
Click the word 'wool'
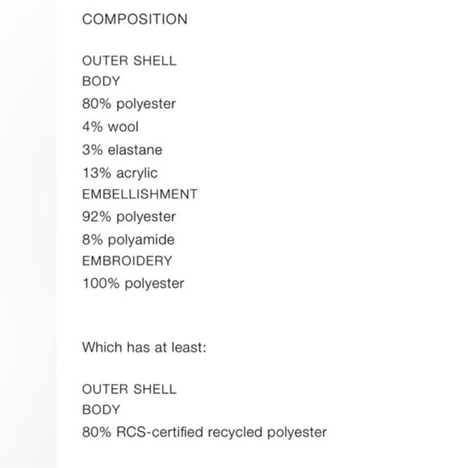(123, 127)
